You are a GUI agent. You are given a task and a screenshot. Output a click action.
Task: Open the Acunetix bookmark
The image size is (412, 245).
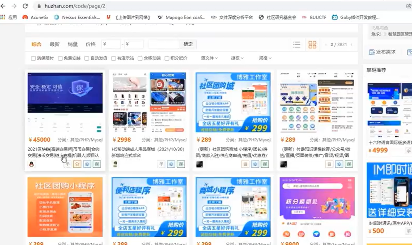(36, 17)
